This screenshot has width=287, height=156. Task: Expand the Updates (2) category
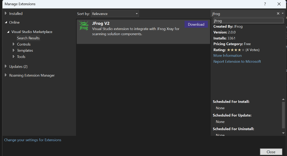click(x=6, y=66)
